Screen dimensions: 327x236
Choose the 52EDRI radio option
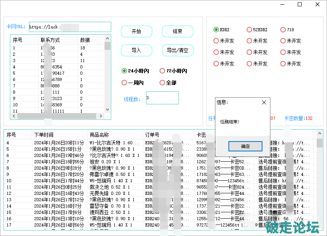[x=249, y=30]
